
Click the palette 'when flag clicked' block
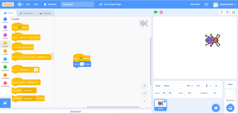coord(20,27)
